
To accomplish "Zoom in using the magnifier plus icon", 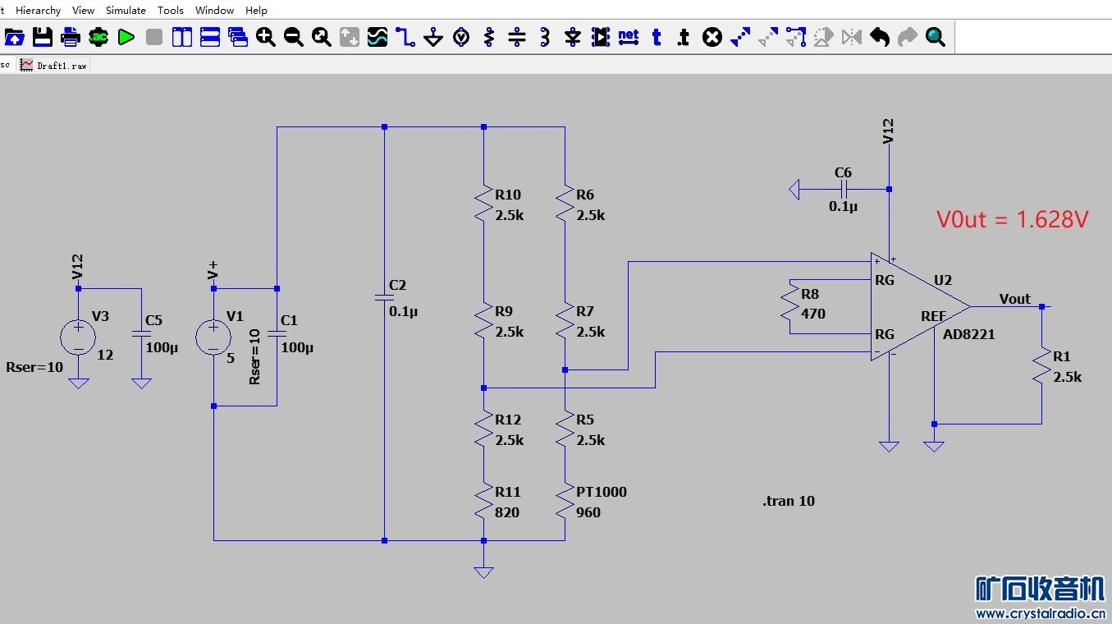I will point(266,37).
